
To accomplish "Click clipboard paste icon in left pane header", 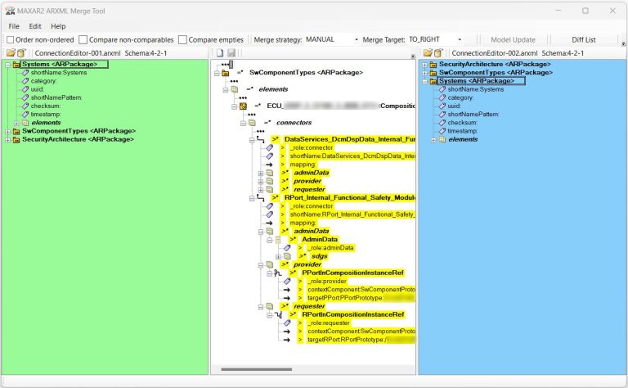I will (21, 53).
